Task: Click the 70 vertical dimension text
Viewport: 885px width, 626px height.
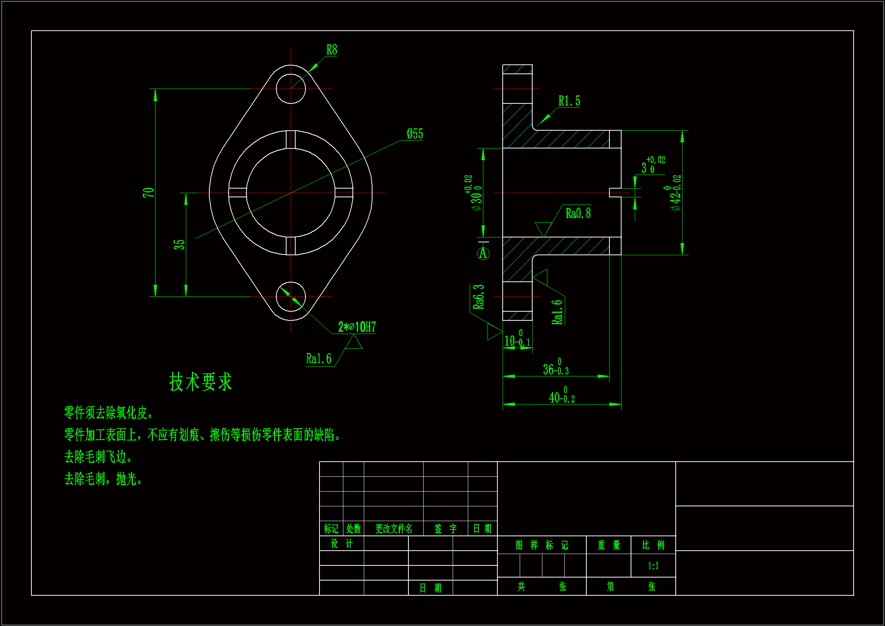Action: tap(149, 192)
